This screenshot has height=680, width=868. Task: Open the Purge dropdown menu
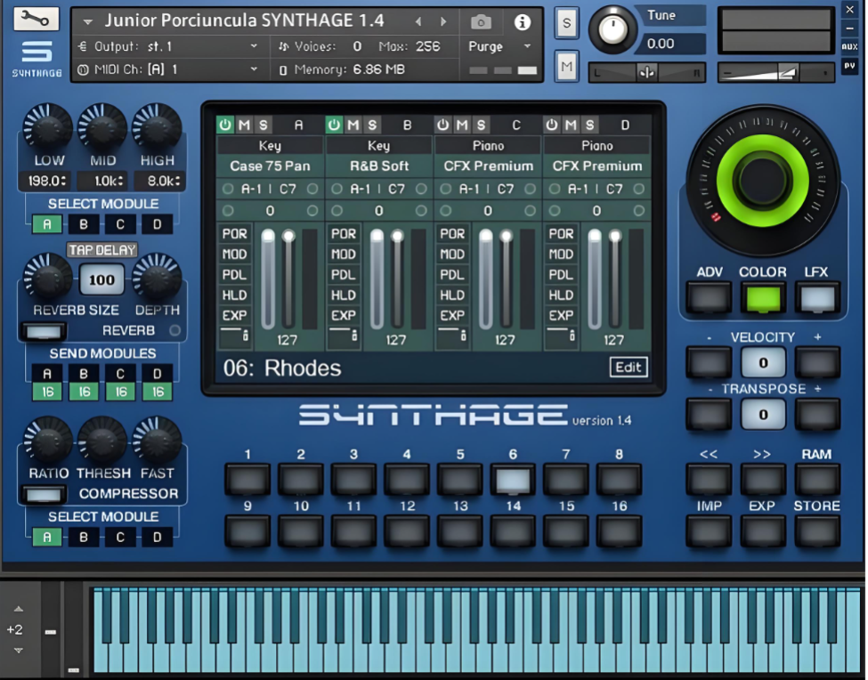(x=499, y=46)
